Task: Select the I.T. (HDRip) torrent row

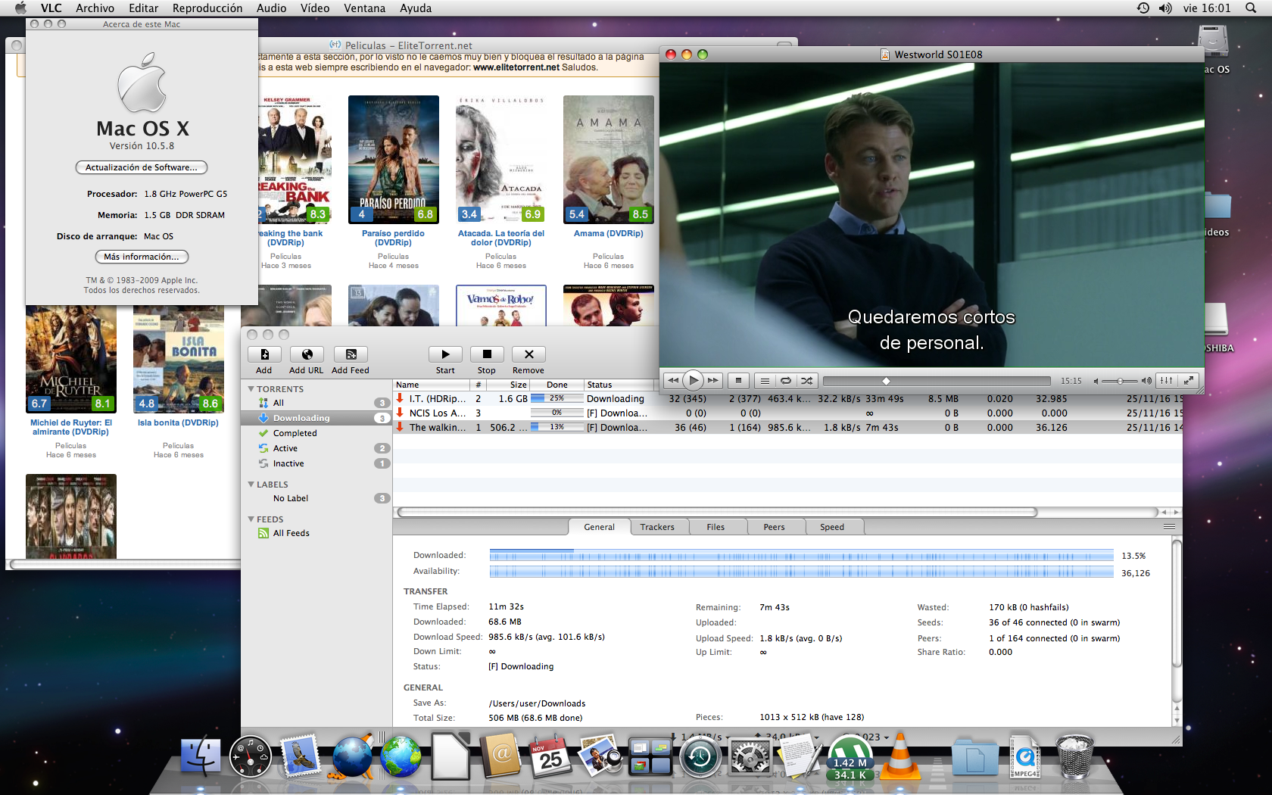Action: (787, 399)
